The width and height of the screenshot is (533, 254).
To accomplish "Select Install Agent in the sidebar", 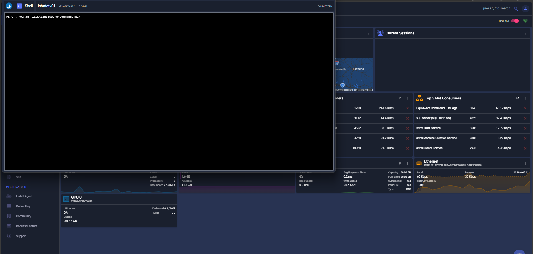I will click(24, 196).
